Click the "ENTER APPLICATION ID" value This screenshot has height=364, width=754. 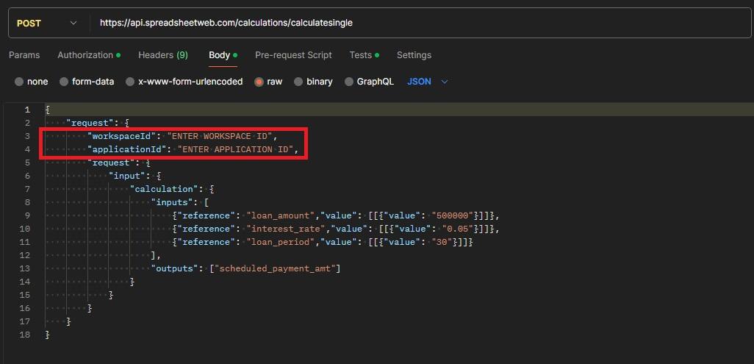235,149
